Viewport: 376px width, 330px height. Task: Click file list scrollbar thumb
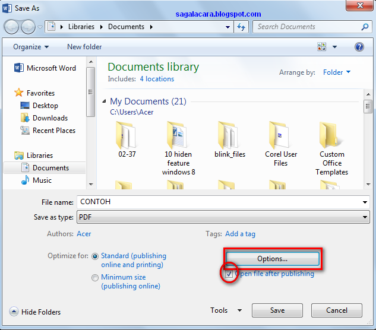click(368, 106)
